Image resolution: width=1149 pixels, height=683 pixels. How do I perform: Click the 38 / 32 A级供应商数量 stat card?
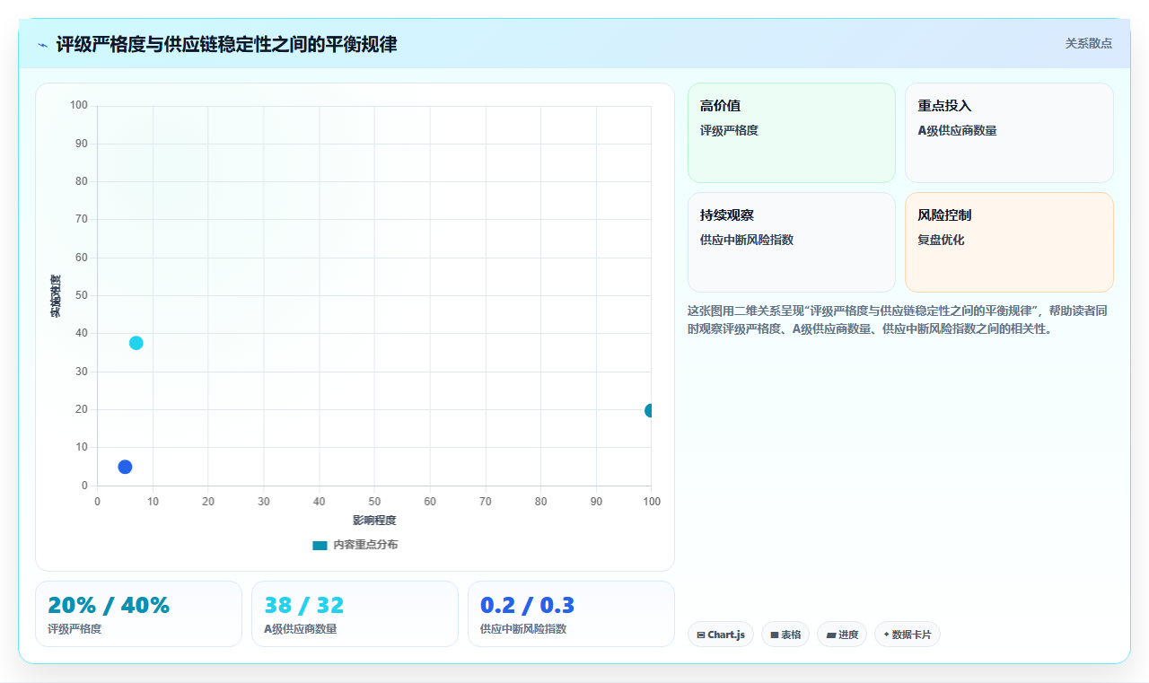(x=355, y=614)
